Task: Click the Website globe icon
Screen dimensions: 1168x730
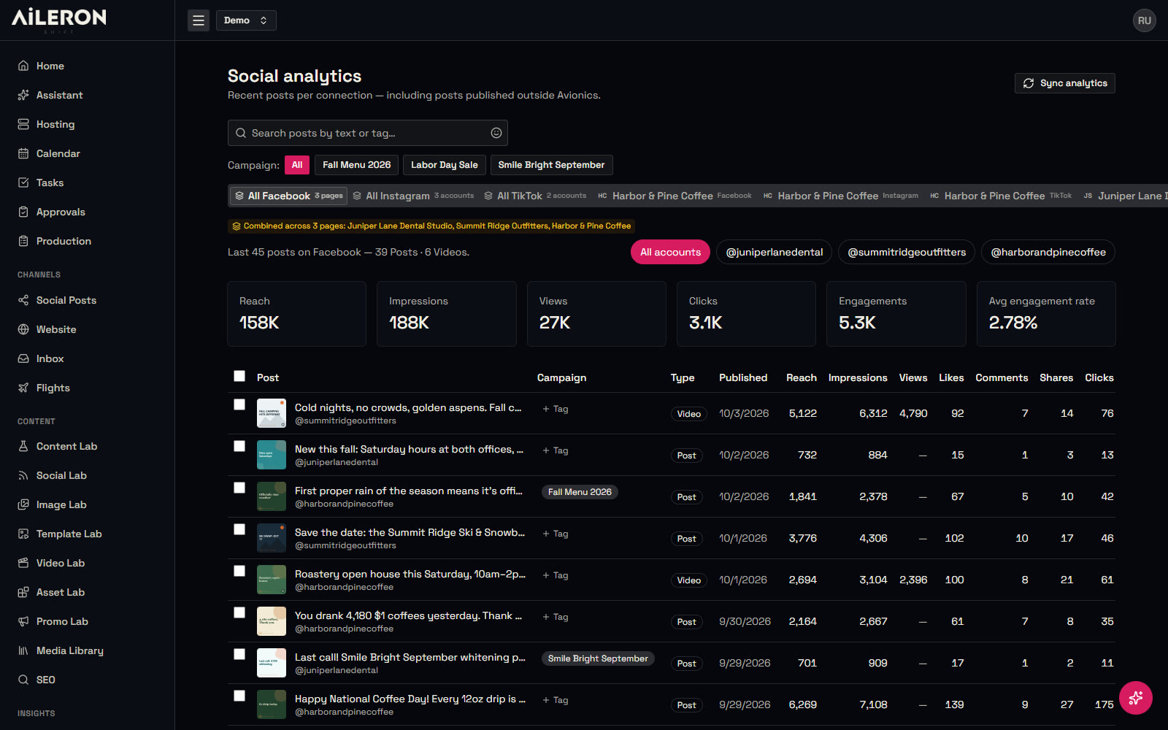Action: (x=23, y=329)
